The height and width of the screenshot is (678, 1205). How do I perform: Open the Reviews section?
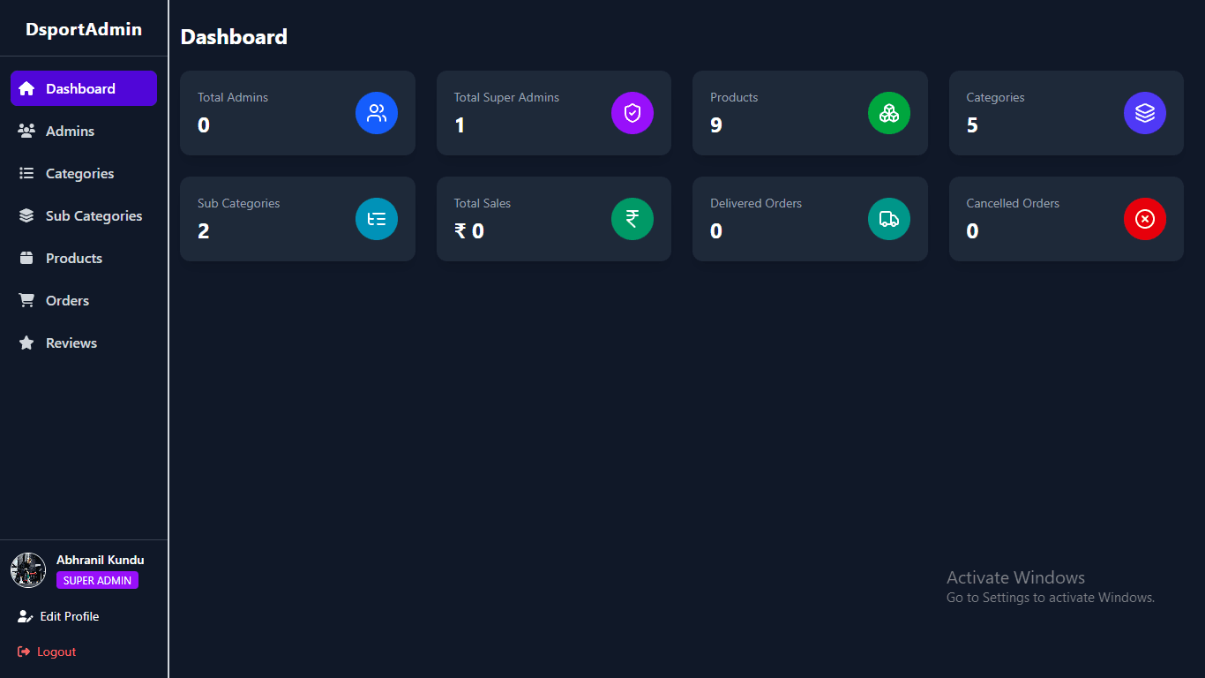pos(84,343)
